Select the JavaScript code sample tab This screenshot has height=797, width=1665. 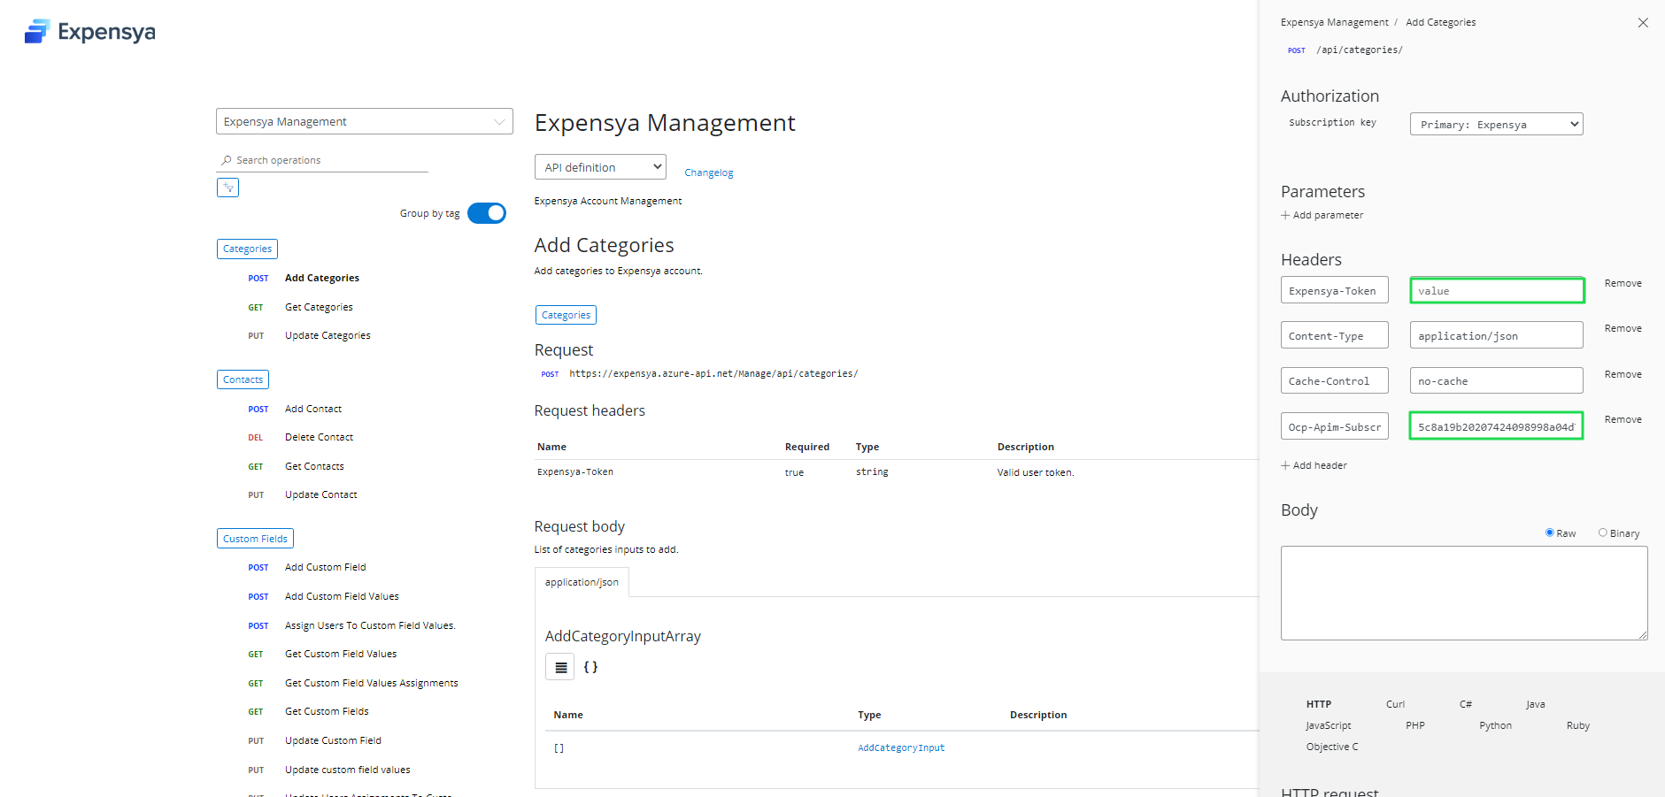pos(1329,725)
